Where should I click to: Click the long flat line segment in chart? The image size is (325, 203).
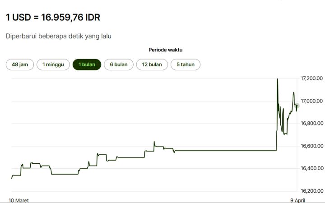click(226, 150)
